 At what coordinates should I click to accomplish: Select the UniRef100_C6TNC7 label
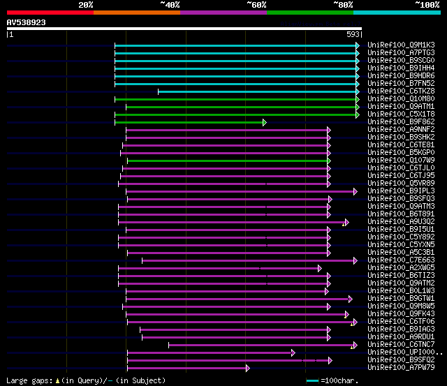point(401,345)
